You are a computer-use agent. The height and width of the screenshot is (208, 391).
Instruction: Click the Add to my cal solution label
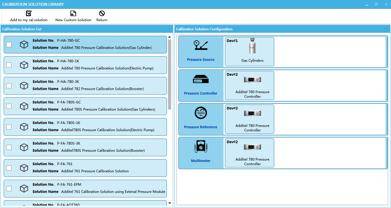pyautogui.click(x=29, y=20)
